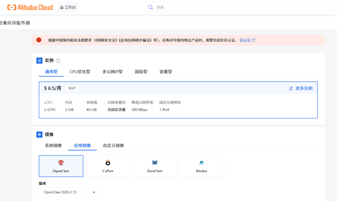Switch to the 多公网IP型 tab
The height and width of the screenshot is (201, 337).
(112, 72)
